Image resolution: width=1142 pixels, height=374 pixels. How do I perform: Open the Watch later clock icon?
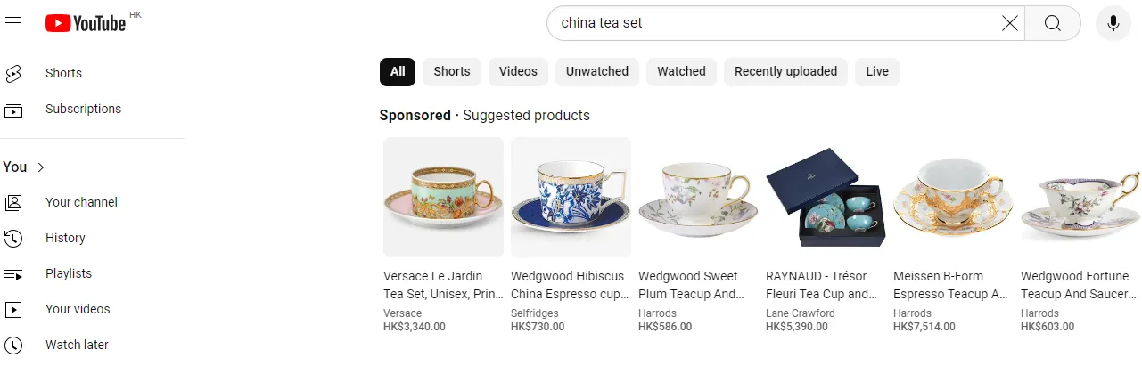[13, 345]
